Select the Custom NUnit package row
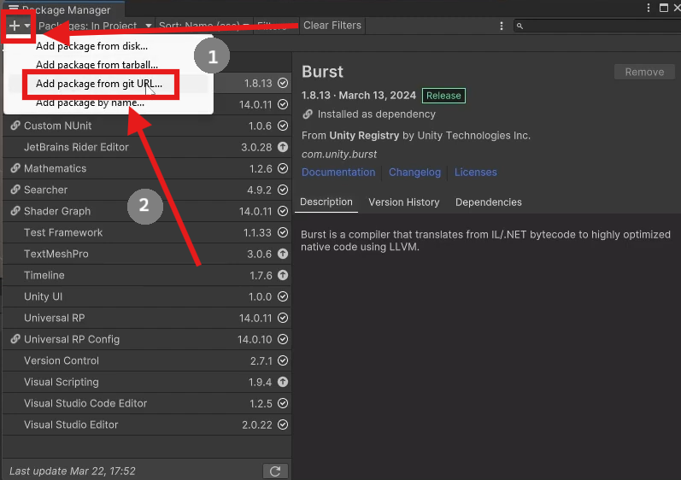This screenshot has width=681, height=480. [x=147, y=126]
